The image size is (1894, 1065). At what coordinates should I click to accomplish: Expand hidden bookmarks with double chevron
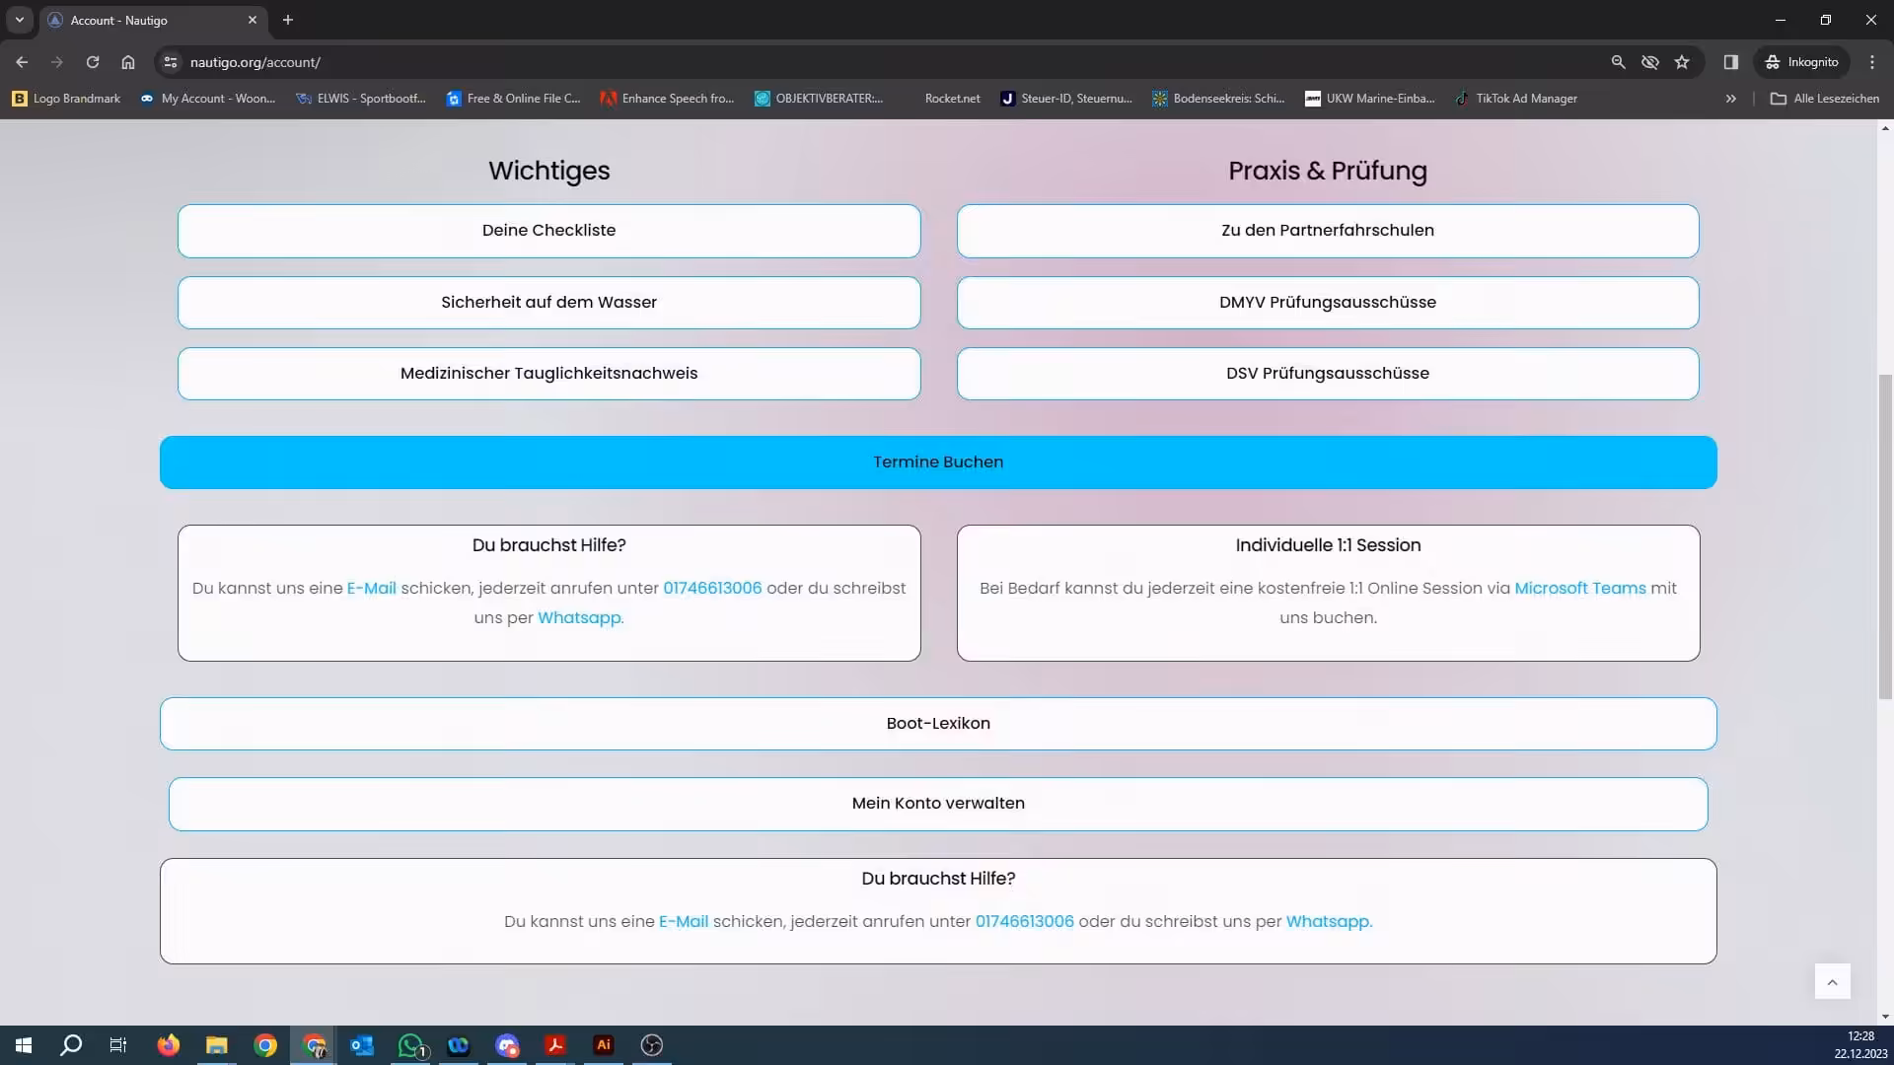pos(1730,99)
